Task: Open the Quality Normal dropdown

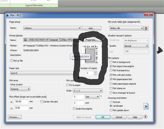Action: click(x=136, y=46)
